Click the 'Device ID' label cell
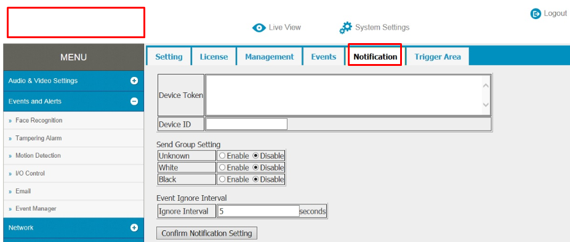Screen dimensions: 570x242 point(181,124)
